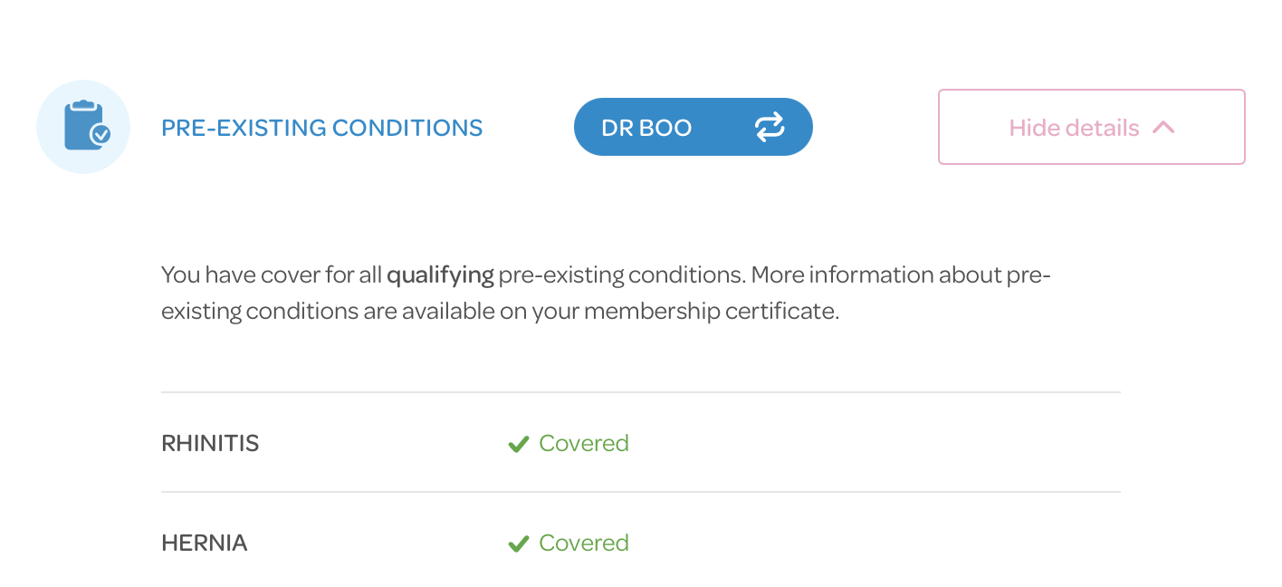
Task: Click the upward chevron beside Hide details
Action: click(1163, 128)
